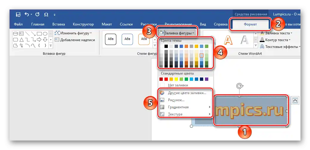Open the Контур текста dropdown
The width and height of the screenshot is (310, 150).
(275, 40)
